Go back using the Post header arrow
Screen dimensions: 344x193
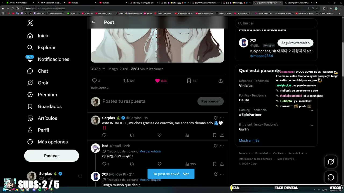click(93, 22)
